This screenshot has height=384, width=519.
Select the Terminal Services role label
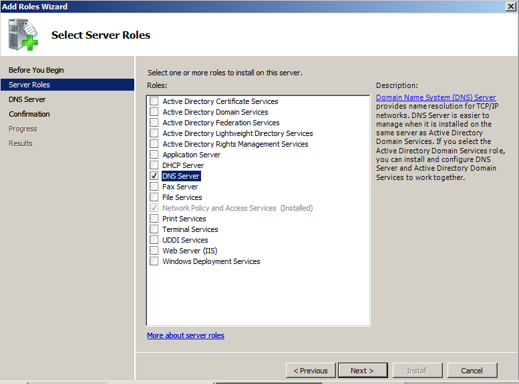pos(190,229)
